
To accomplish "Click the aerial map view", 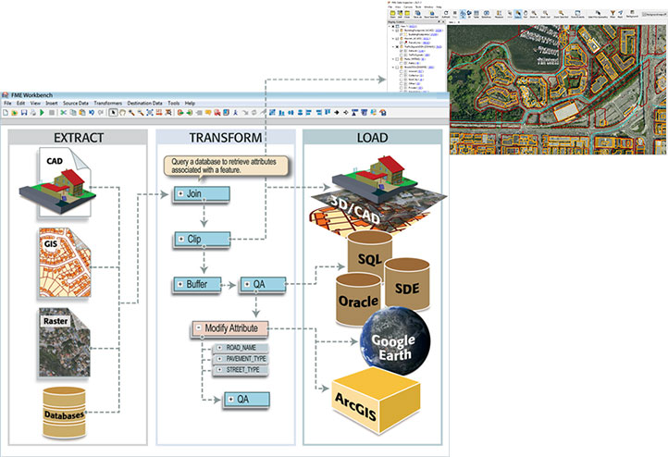I will point(555,93).
